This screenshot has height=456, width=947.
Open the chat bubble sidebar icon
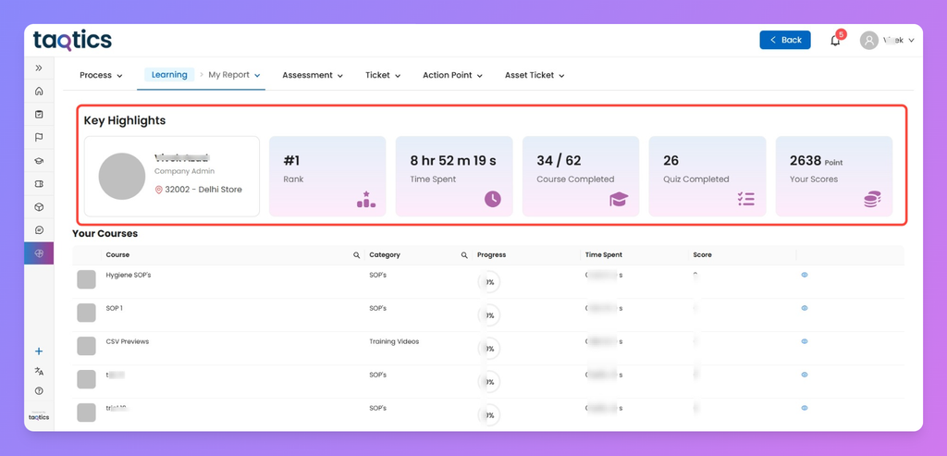click(39, 230)
